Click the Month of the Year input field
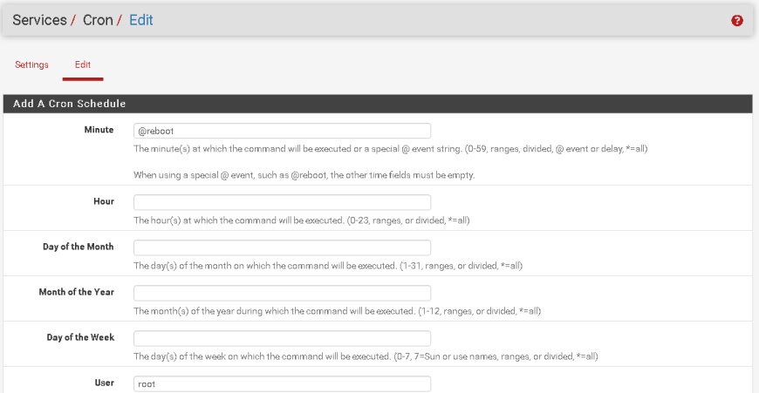759x393 pixels. tap(282, 293)
